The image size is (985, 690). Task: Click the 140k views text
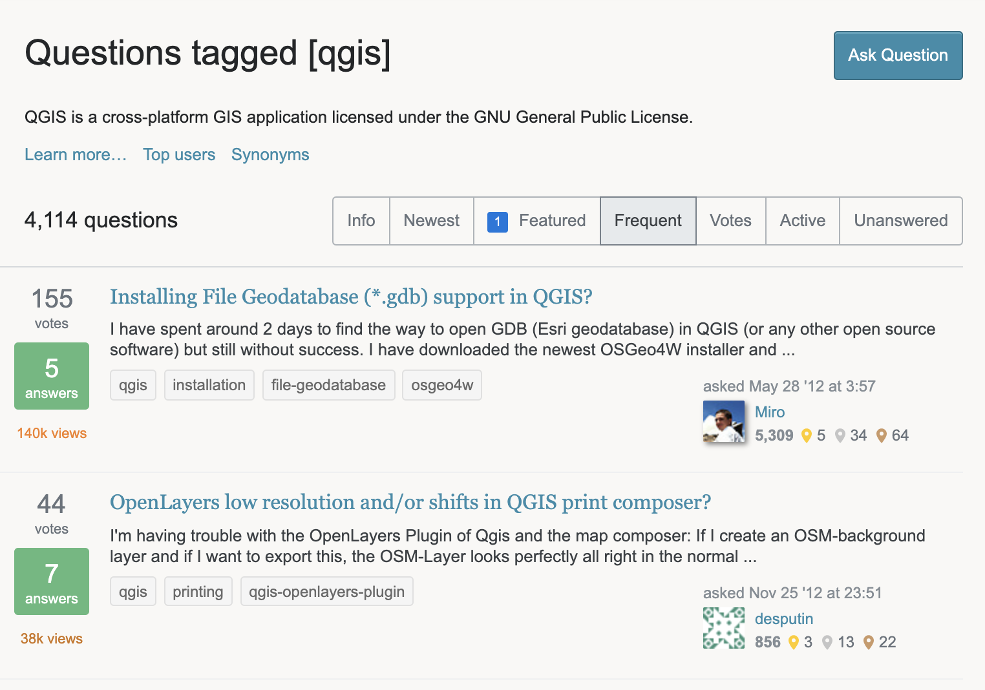point(52,434)
